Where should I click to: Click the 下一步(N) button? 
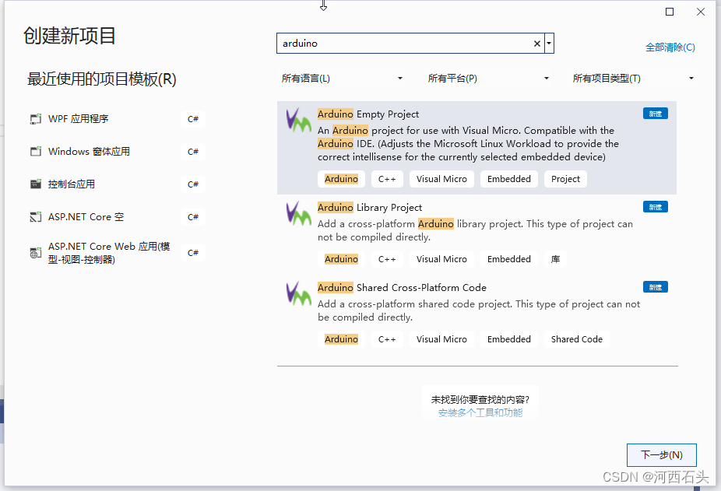pyautogui.click(x=661, y=455)
